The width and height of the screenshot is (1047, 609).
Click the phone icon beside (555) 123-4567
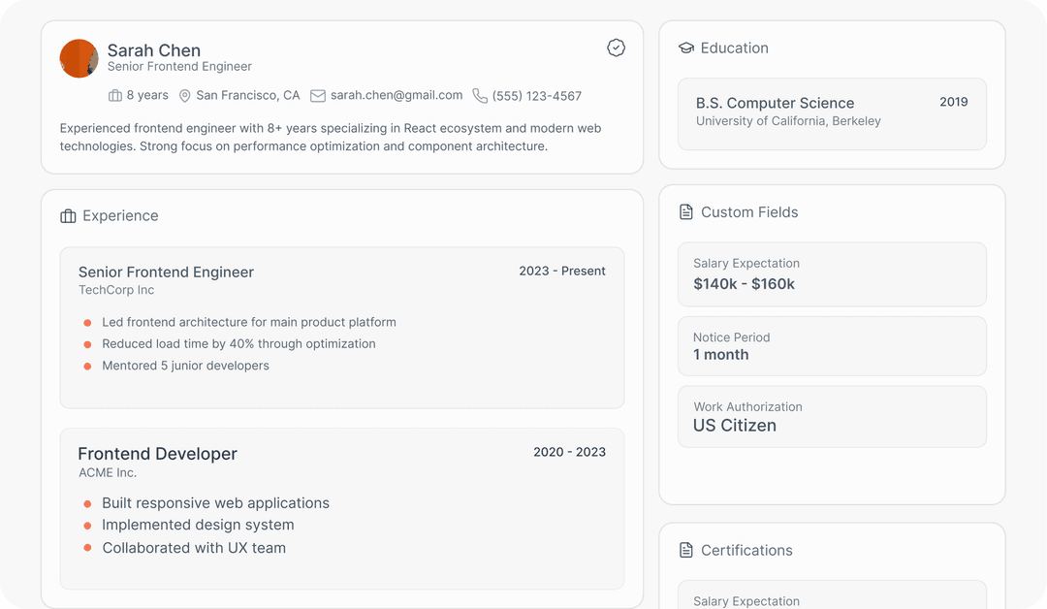point(480,96)
